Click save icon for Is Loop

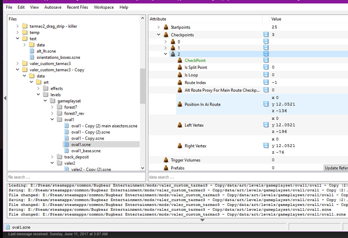266,74
